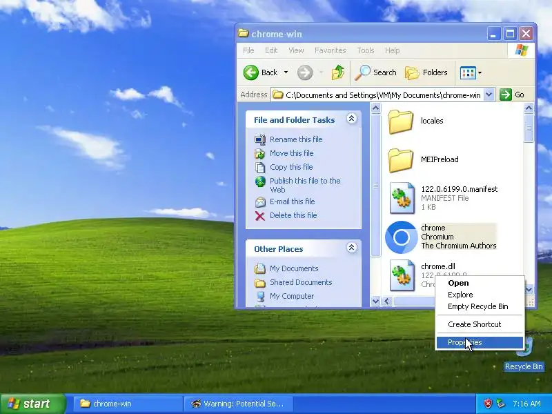Open the Edit menu
This screenshot has width=552, height=414.
pyautogui.click(x=271, y=50)
